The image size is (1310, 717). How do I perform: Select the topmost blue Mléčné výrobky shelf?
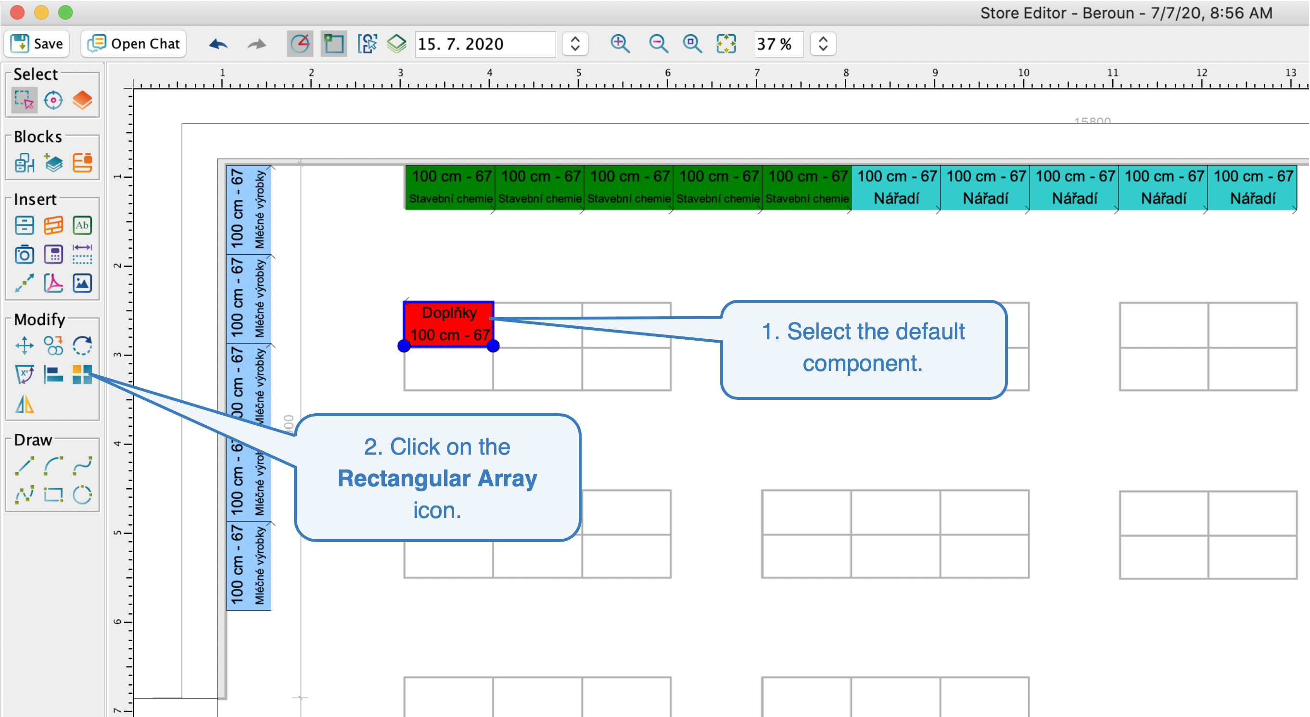tap(249, 210)
